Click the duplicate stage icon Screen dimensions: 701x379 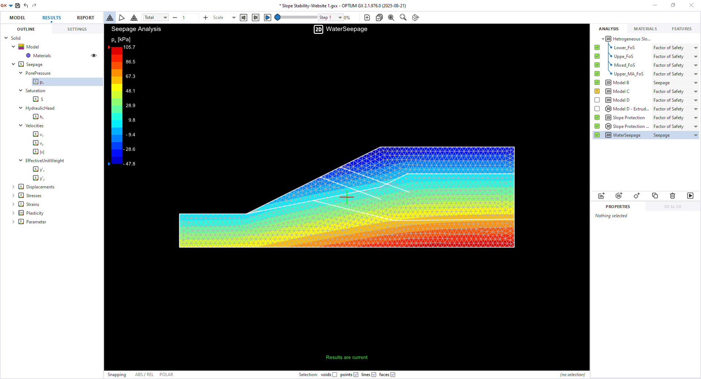(x=655, y=196)
